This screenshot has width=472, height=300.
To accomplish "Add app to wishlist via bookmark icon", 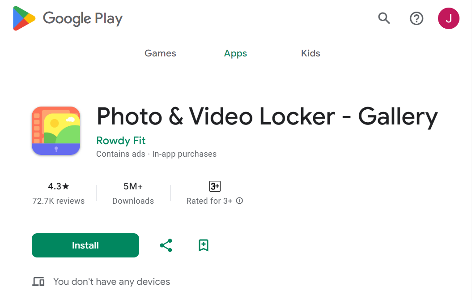I will pos(204,245).
